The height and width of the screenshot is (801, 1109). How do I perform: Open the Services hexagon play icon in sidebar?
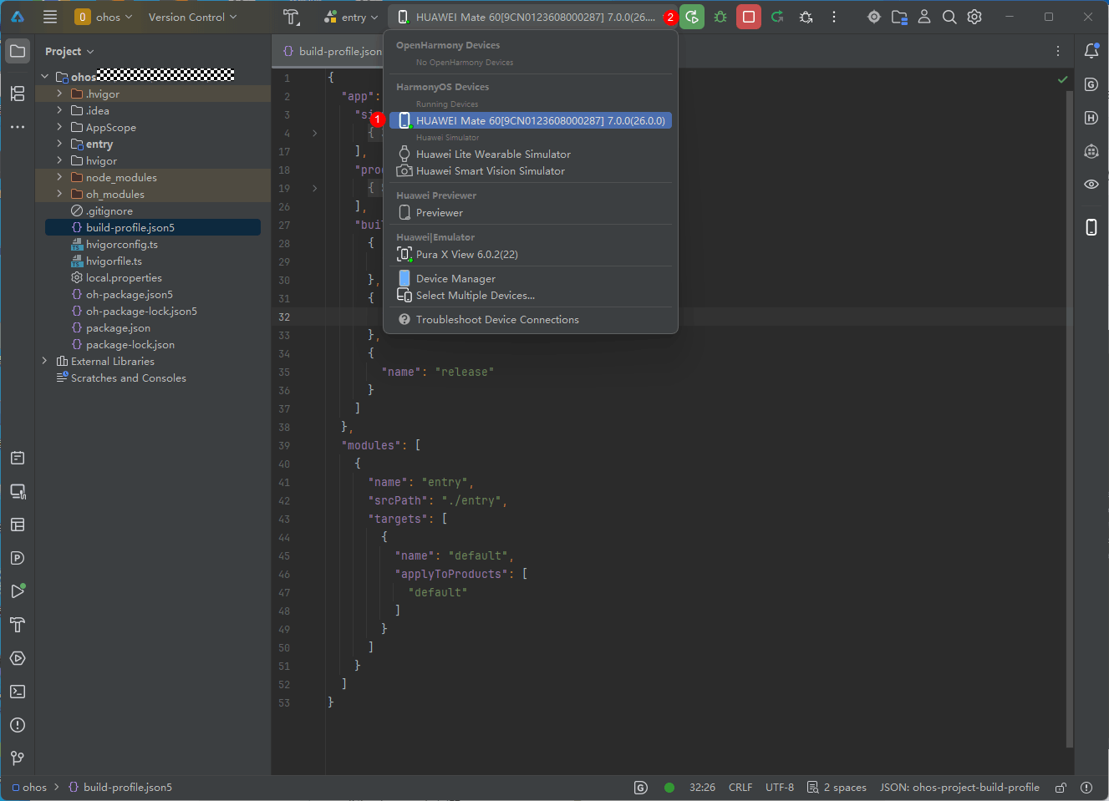coord(18,658)
